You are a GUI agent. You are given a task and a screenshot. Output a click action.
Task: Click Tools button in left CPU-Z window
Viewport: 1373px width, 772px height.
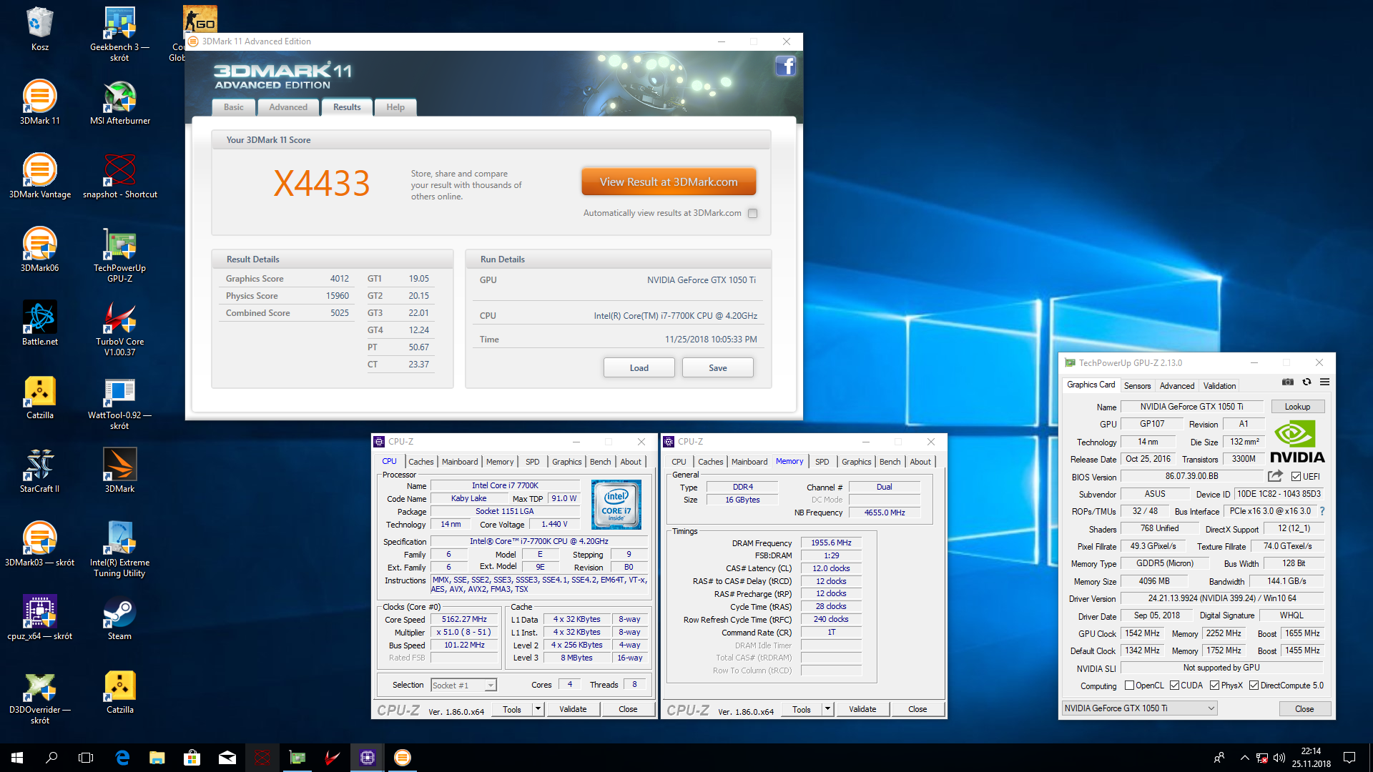(512, 709)
